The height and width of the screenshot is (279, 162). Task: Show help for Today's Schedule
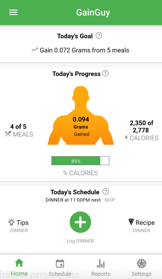tap(105, 192)
